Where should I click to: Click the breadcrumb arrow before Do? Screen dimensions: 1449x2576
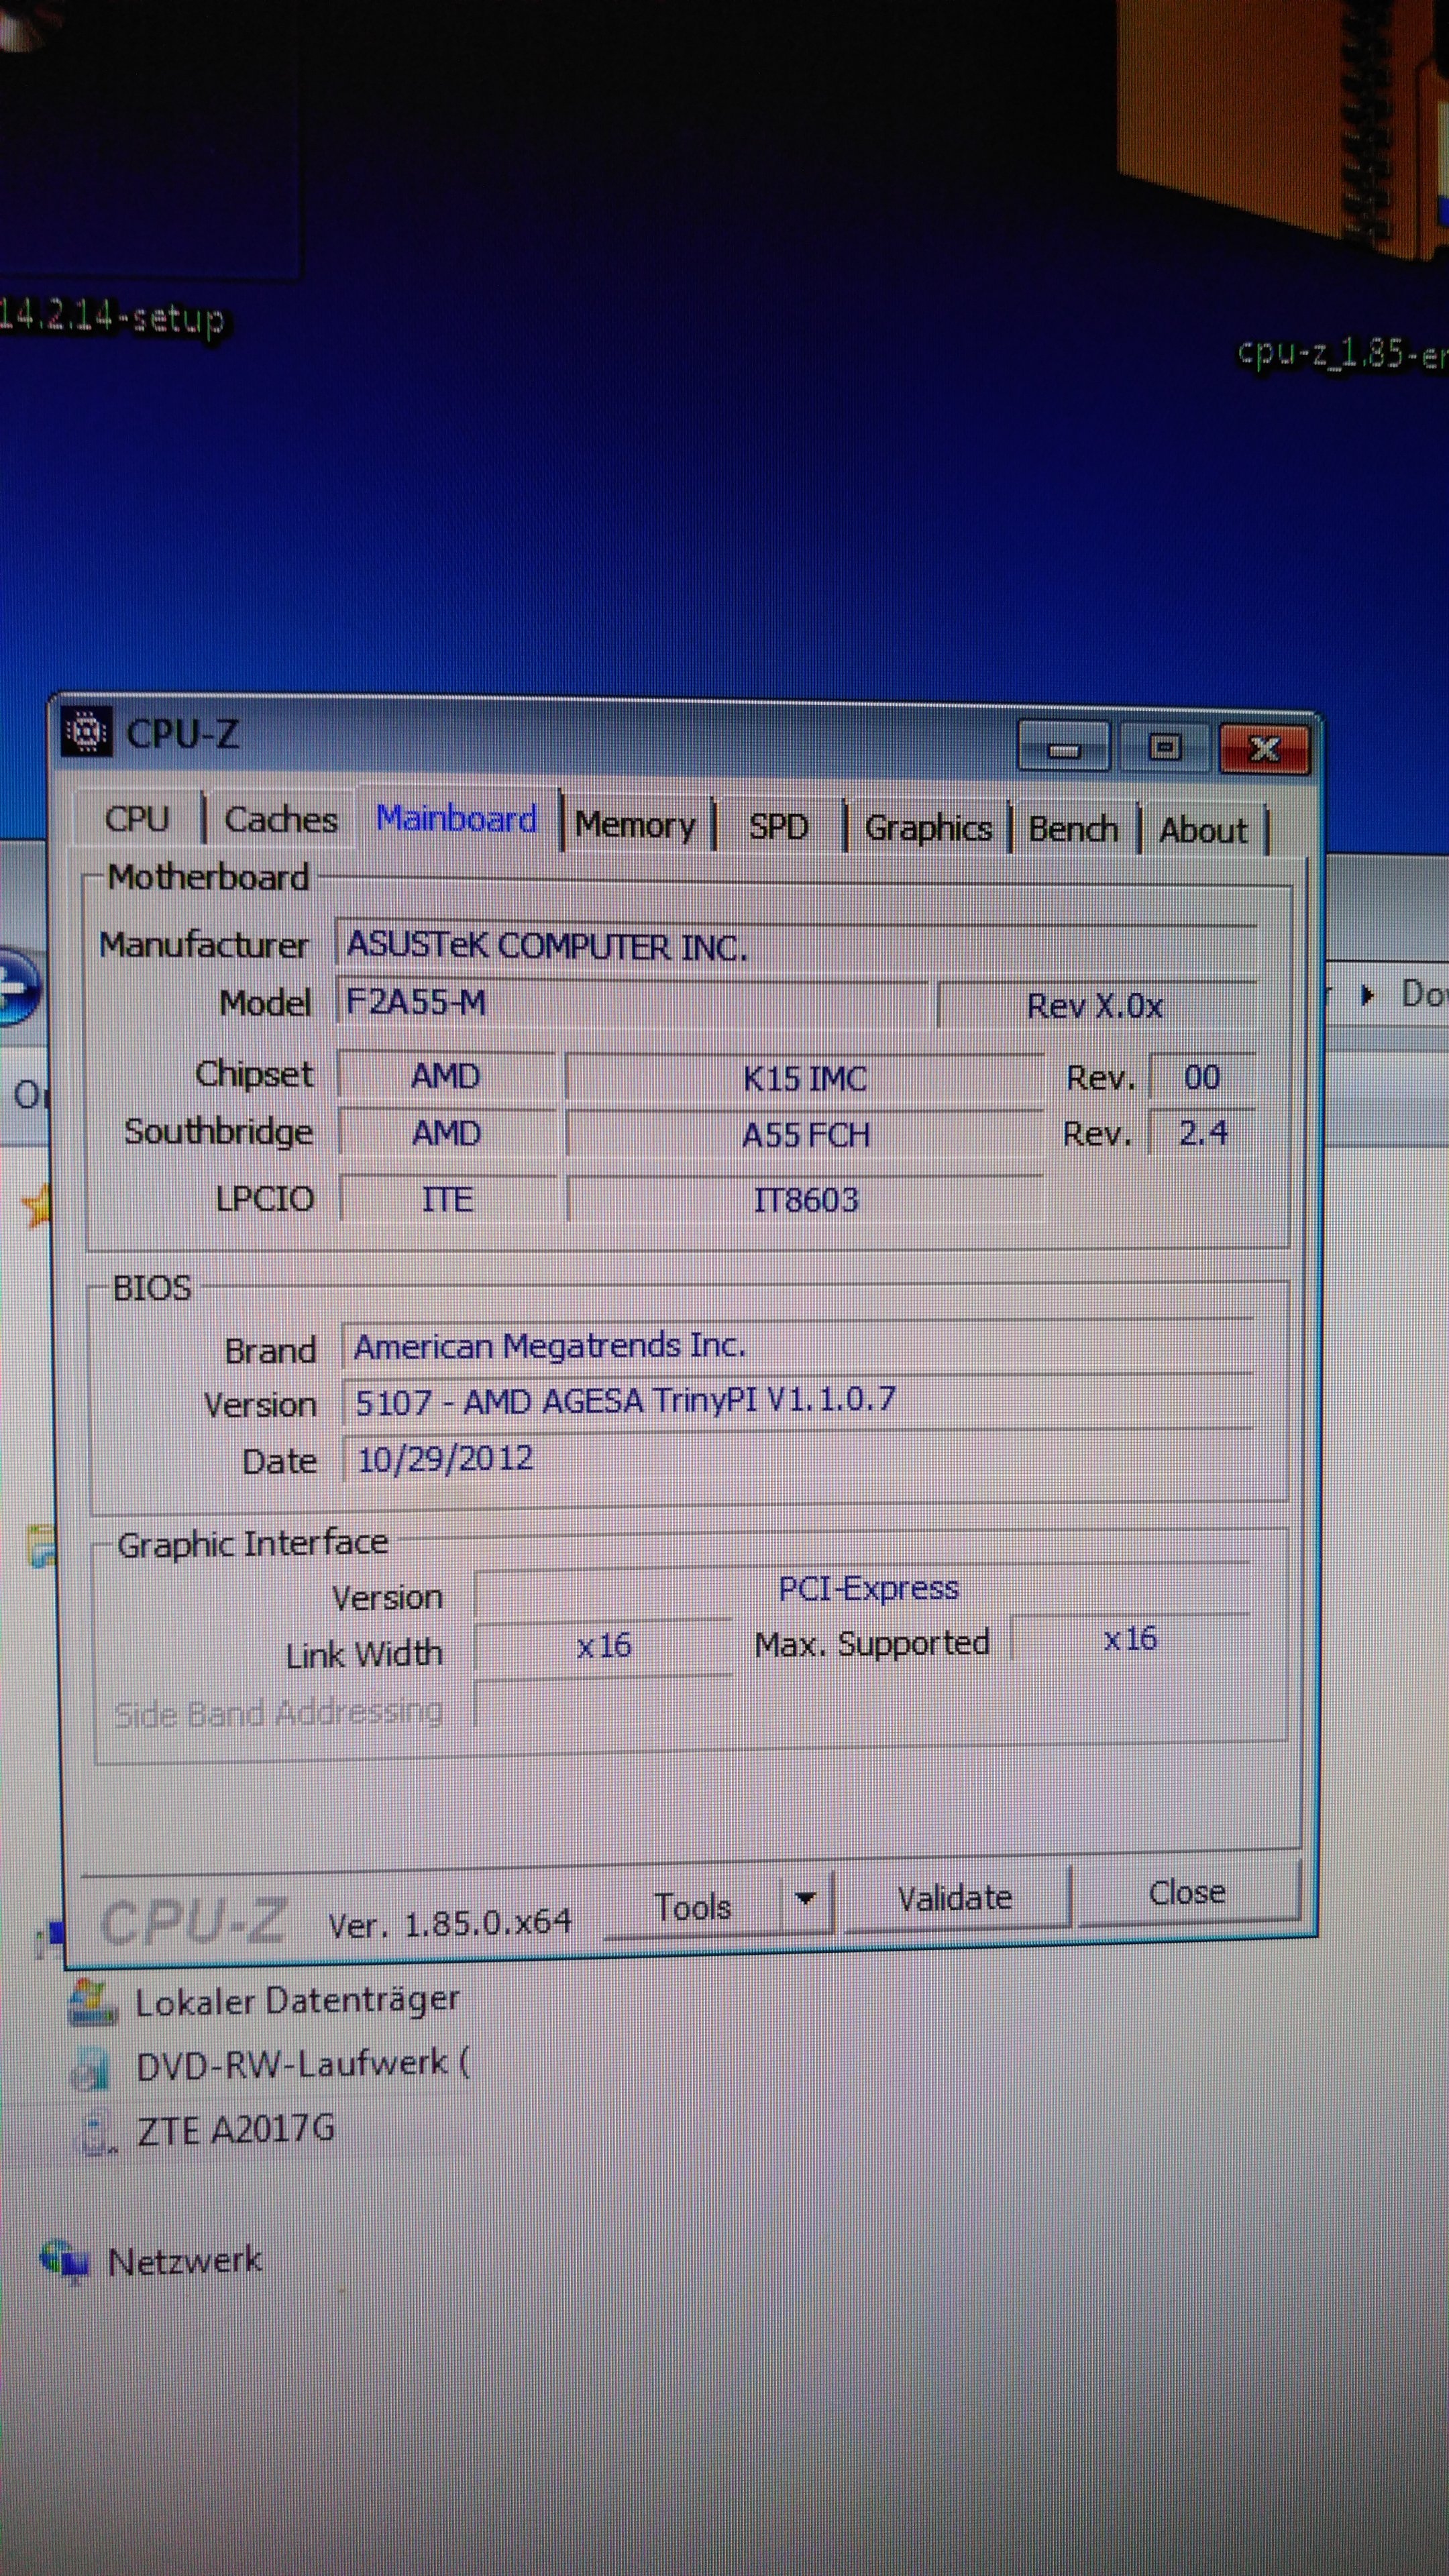click(x=1368, y=995)
